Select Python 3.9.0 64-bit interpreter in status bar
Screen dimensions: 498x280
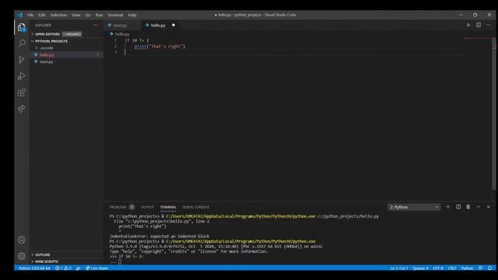[34, 268]
